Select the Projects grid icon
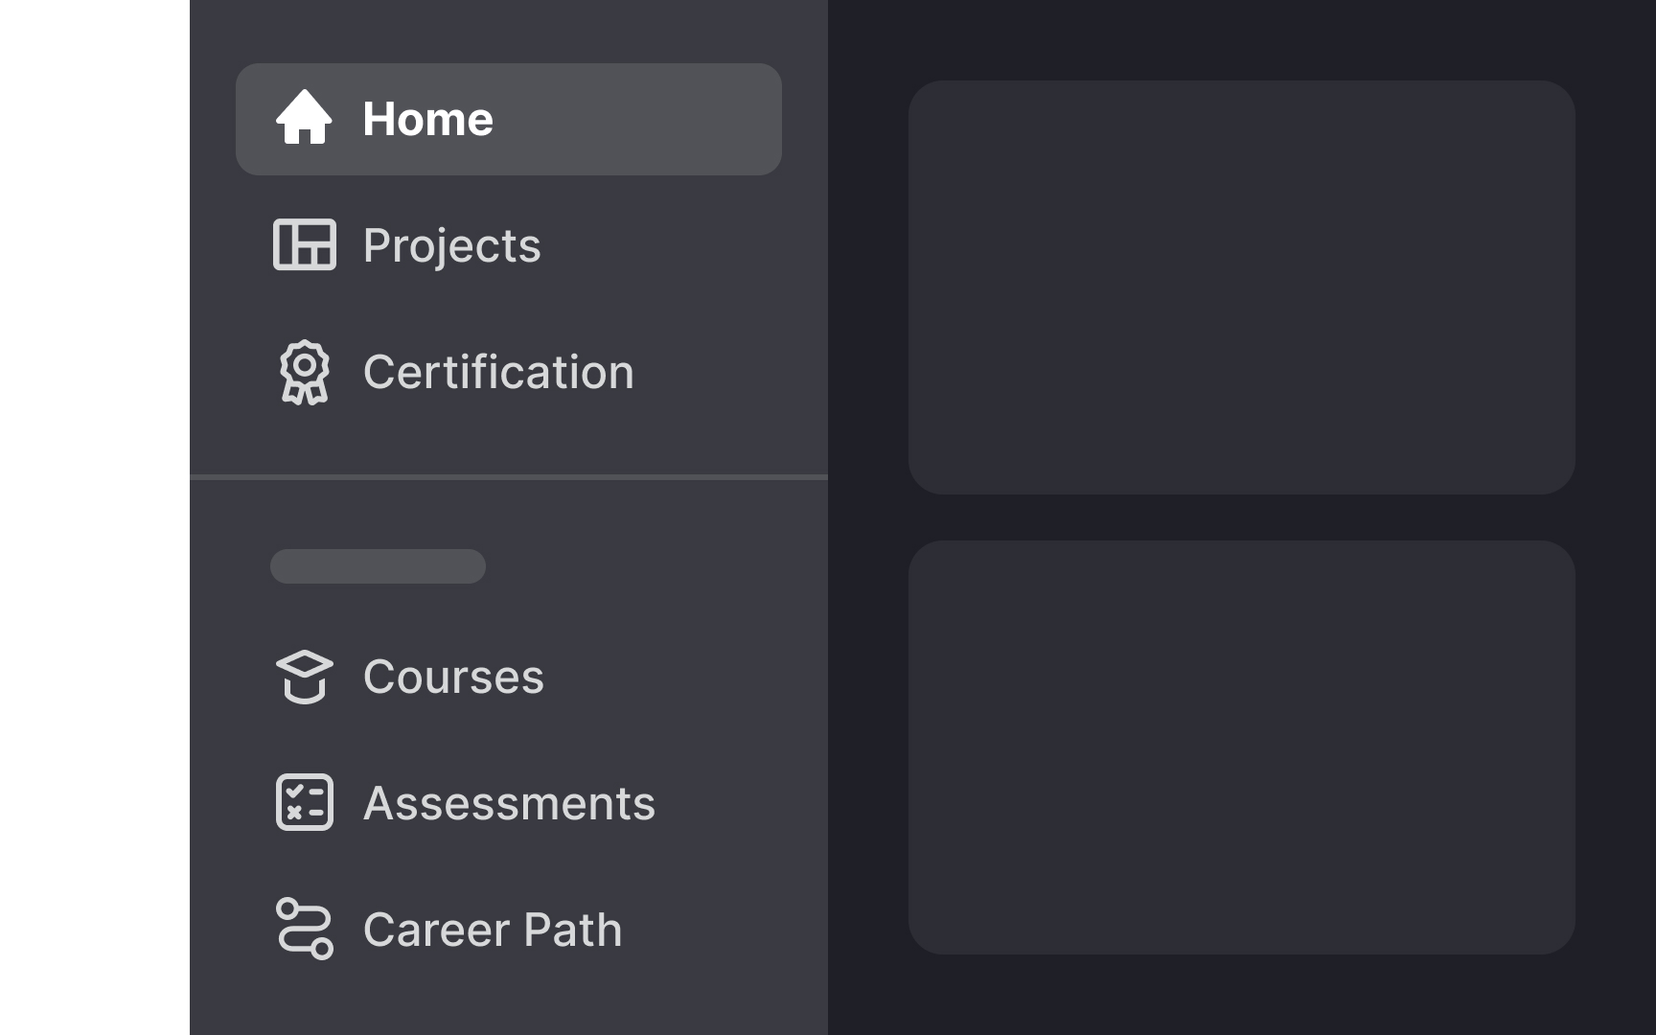The width and height of the screenshot is (1656, 1035). (x=306, y=245)
